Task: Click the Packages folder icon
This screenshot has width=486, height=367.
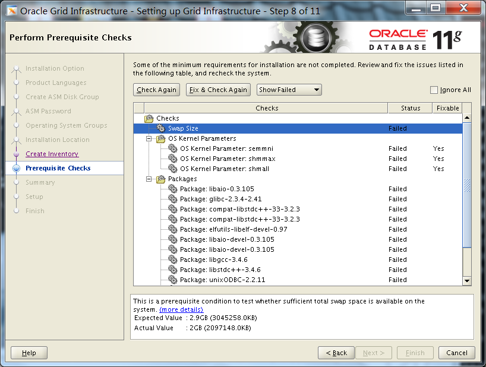Action: 161,179
